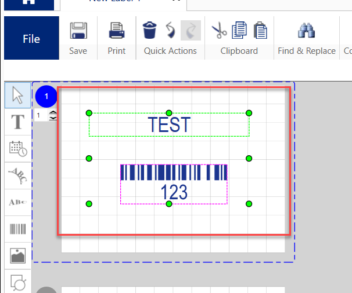The height and width of the screenshot is (293, 352).
Task: Select the stretched ABC text tool
Action: [18, 202]
